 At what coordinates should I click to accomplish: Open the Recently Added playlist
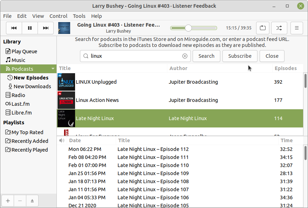pos(28,141)
